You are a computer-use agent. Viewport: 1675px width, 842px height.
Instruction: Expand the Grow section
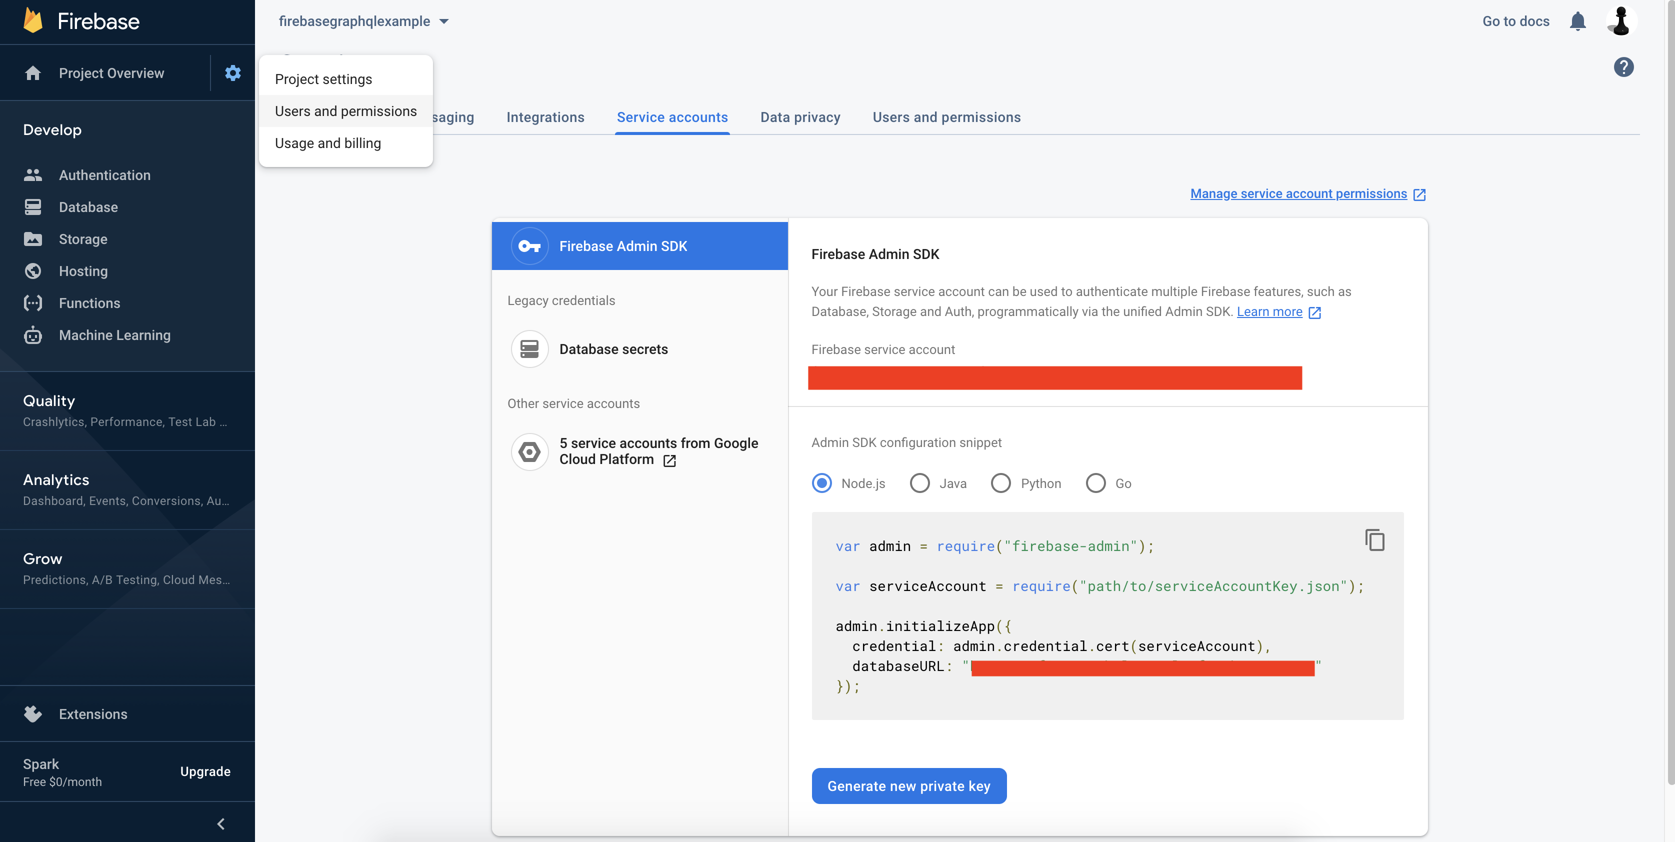(x=127, y=569)
